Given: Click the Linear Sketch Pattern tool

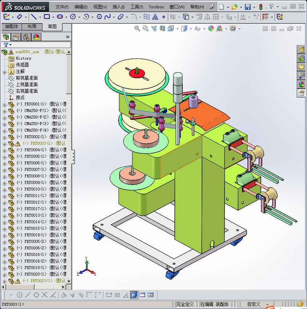Looking at the screenshot, I should (x=216, y=17).
